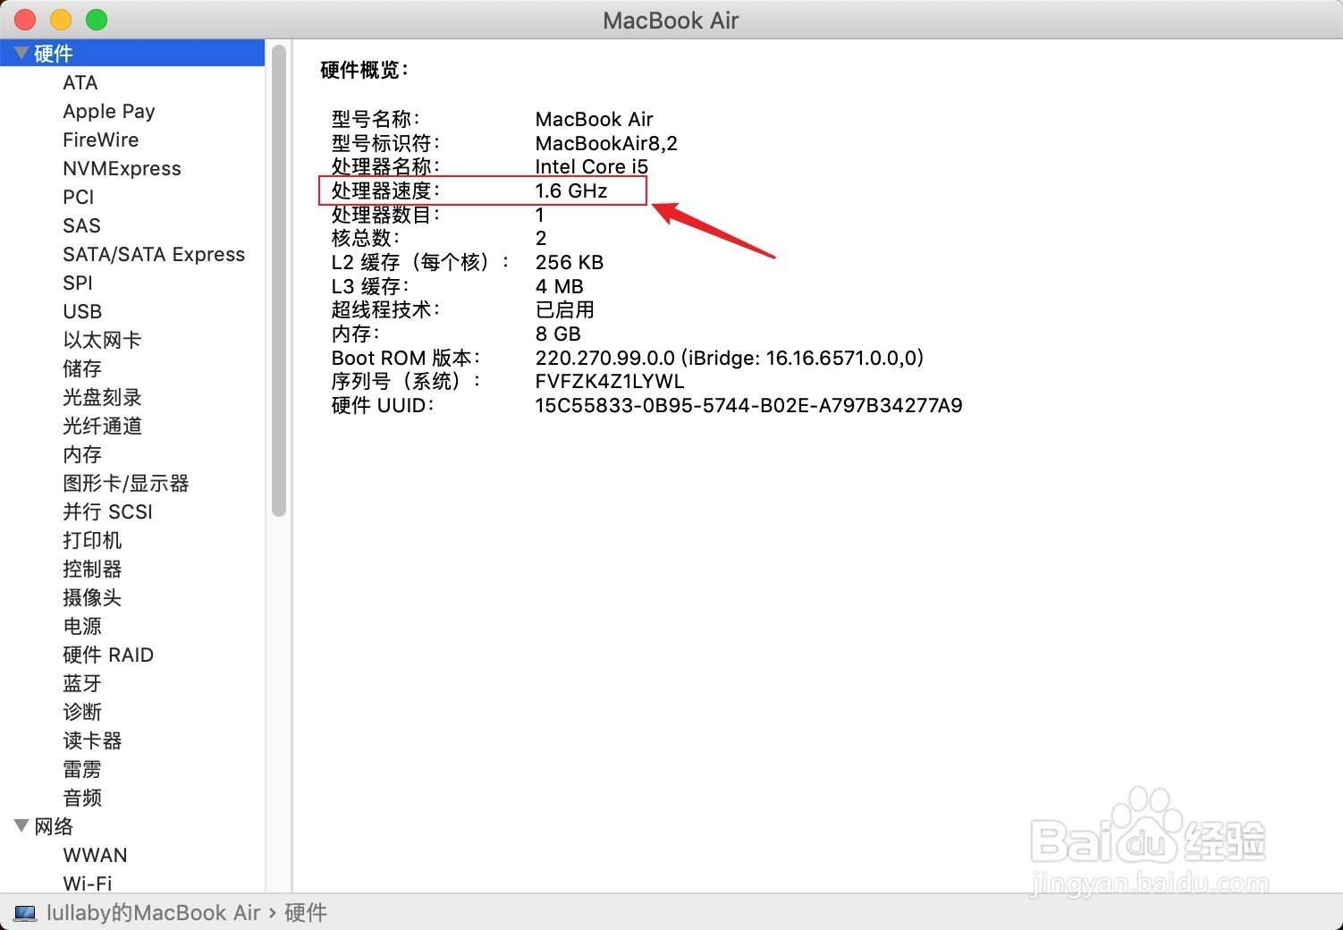Click the 型号名称 label

pos(376,119)
